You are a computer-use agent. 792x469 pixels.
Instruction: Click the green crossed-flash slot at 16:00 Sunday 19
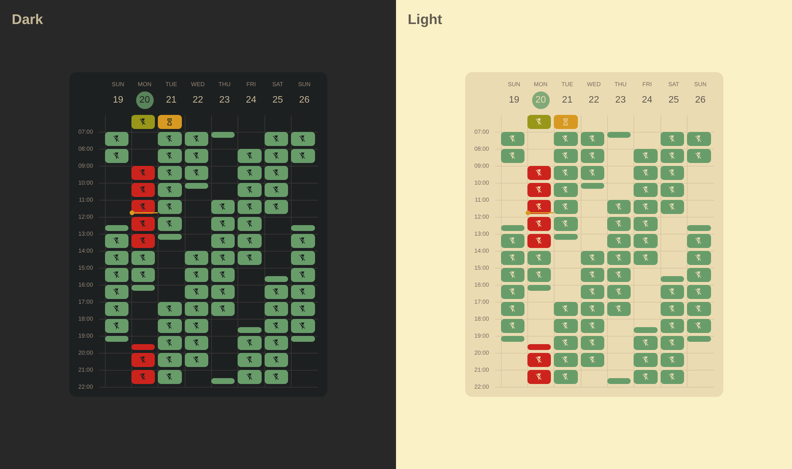(x=117, y=292)
